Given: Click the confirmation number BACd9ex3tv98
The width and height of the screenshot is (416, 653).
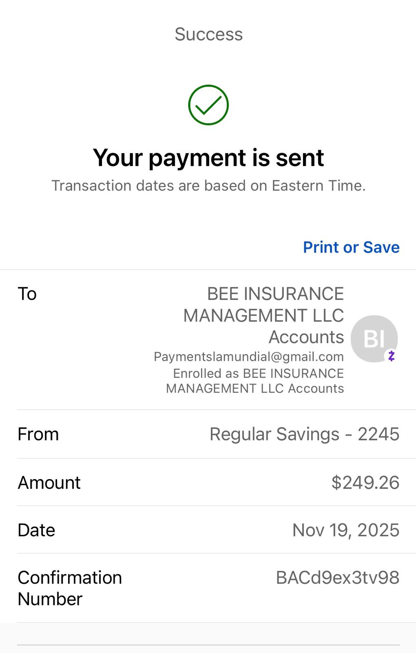Looking at the screenshot, I should tap(337, 577).
